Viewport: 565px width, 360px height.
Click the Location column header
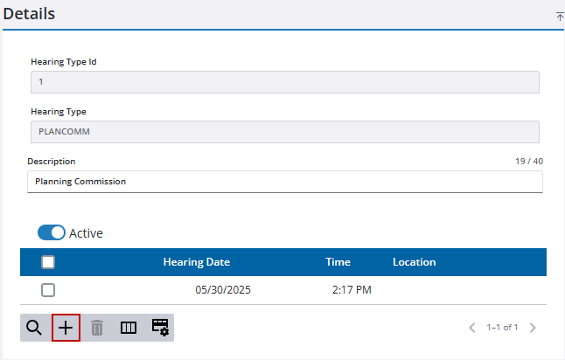[x=414, y=262]
